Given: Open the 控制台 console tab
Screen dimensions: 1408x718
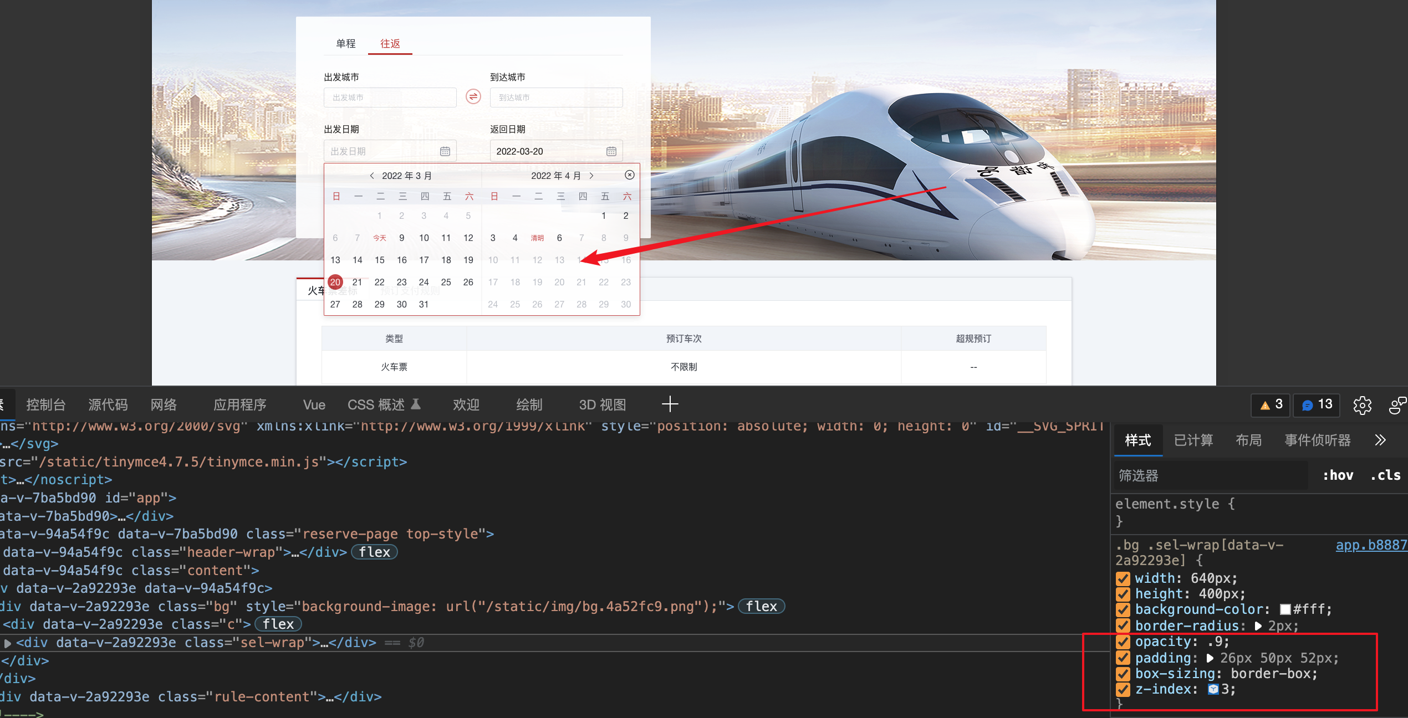Looking at the screenshot, I should 45,405.
